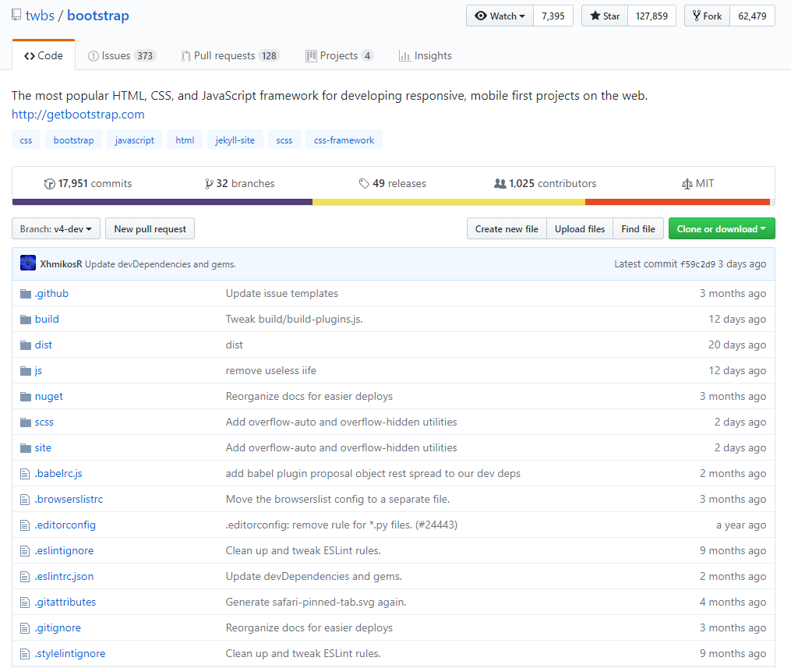
Task: Click the folder icon next to scss
Action: click(26, 422)
